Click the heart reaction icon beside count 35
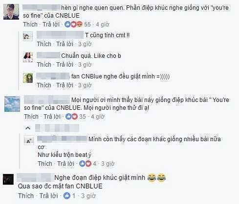The width and height of the screenshot is (239, 204). tap(75, 117)
